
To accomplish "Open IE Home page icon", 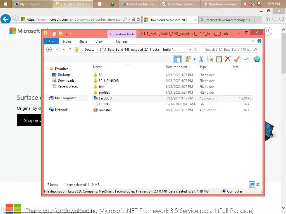I will coord(268,19).
